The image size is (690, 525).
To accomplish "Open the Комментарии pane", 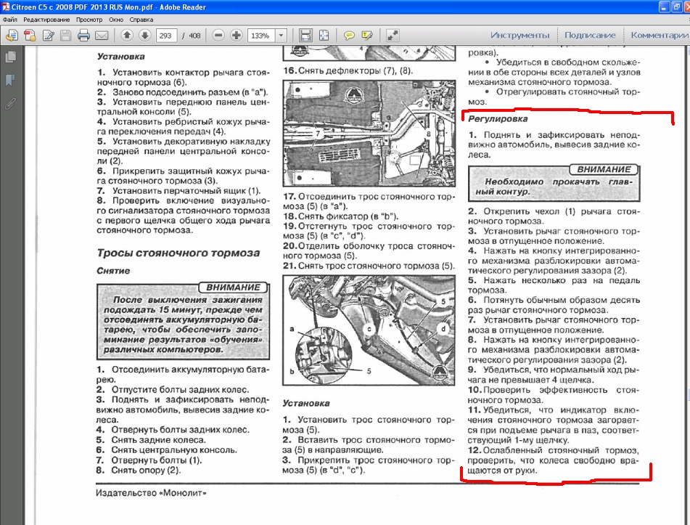I will [660, 36].
